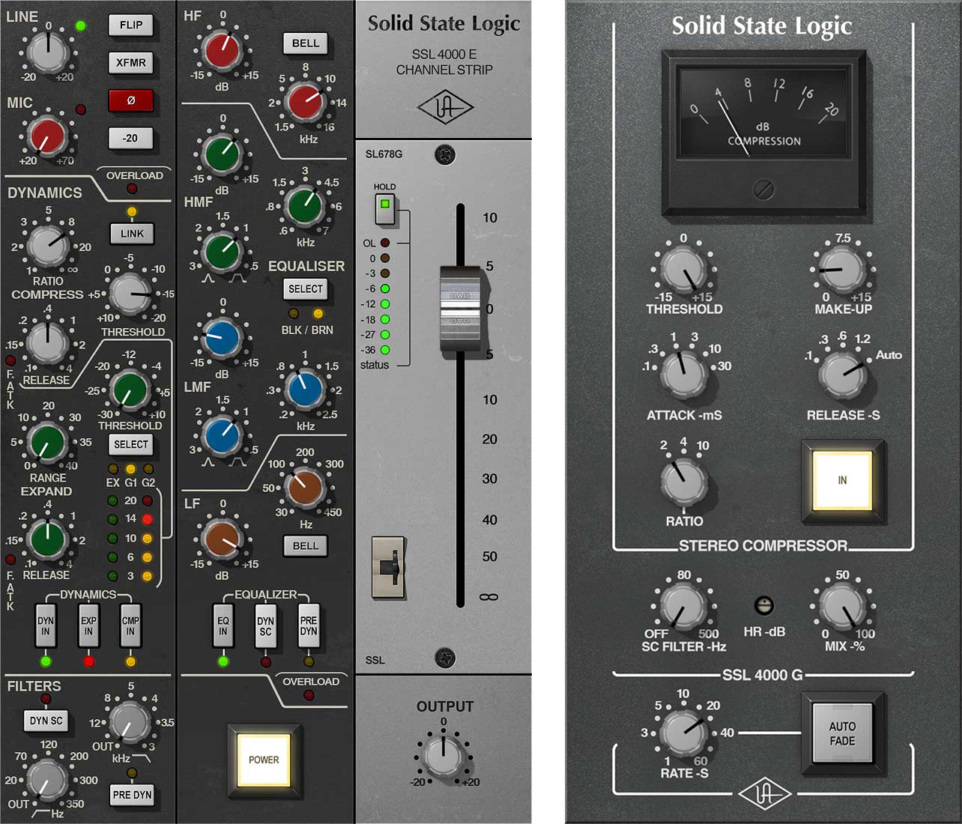Toggle the green HOLD meter button
This screenshot has width=962, height=824.
(x=385, y=208)
